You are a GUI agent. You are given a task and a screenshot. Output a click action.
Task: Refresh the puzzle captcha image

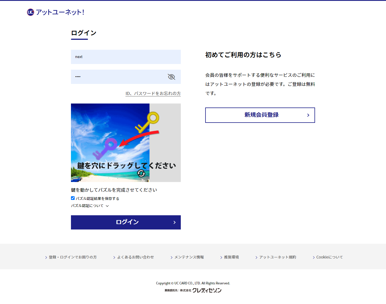tap(141, 173)
